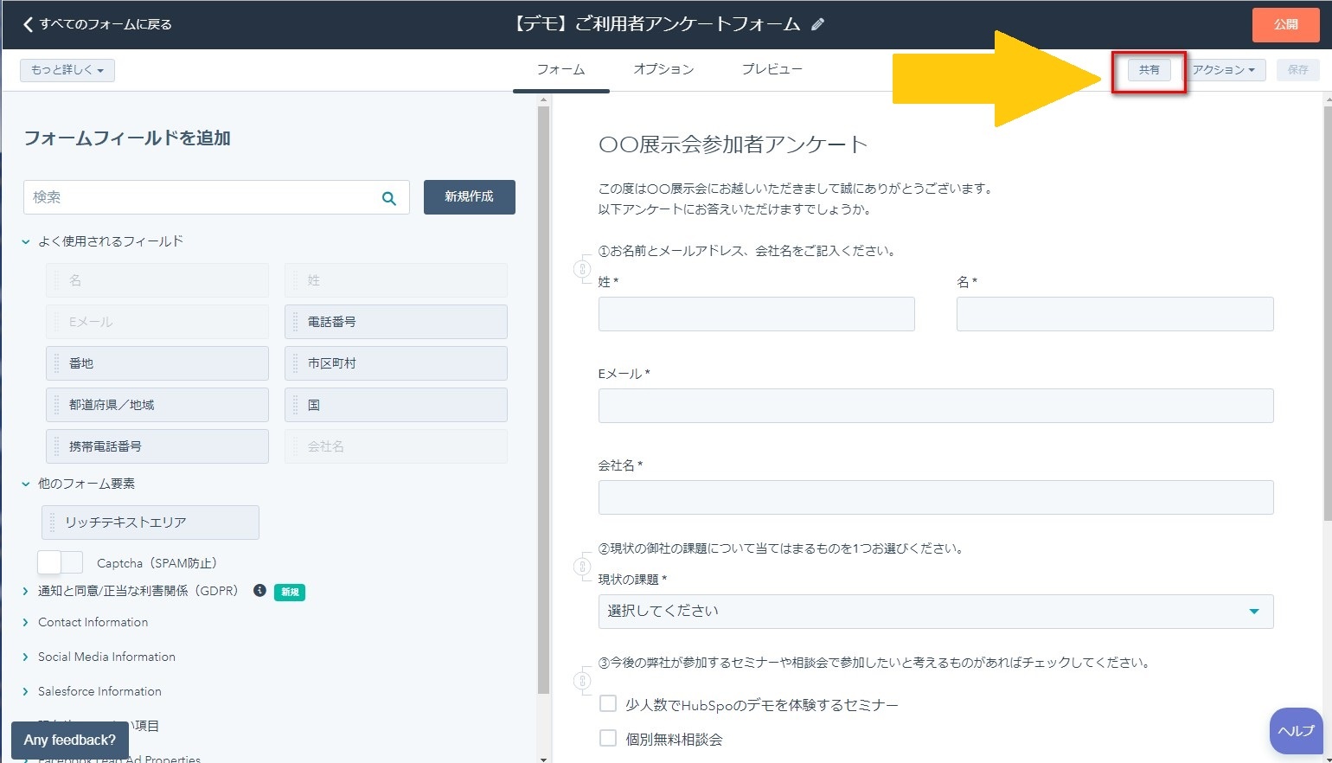This screenshot has height=763, width=1332.
Task: Switch to the オプション tab
Action: [x=663, y=69]
